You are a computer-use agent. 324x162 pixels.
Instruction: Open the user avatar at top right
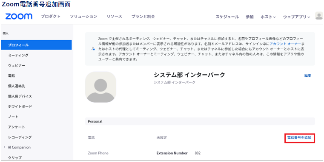tap(319, 16)
